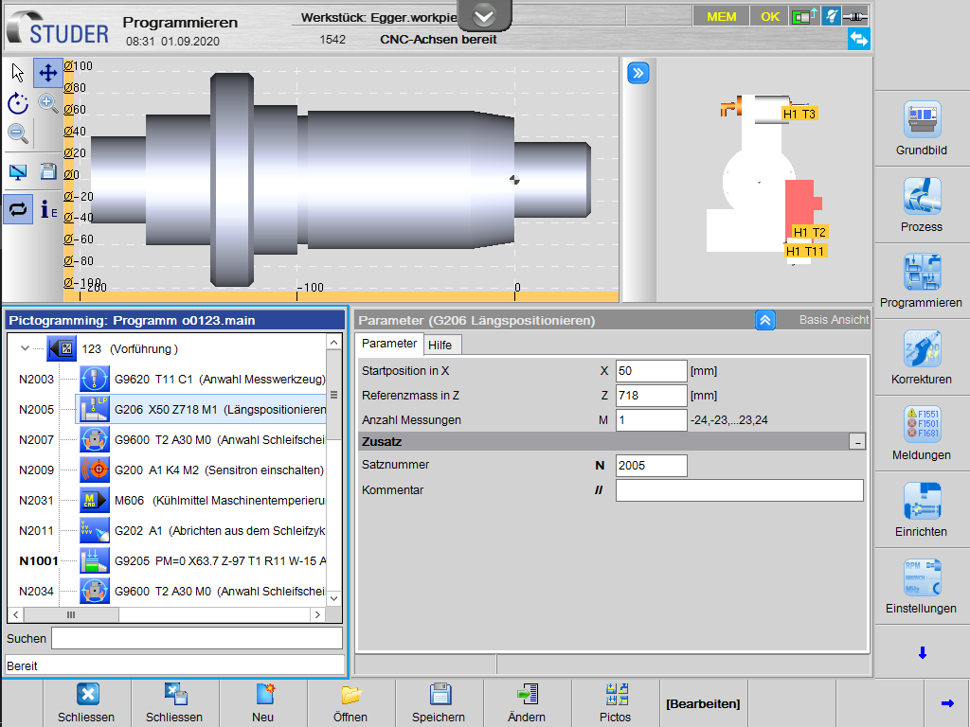Viewport: 970px width, 727px height.
Task: Toggle the info display button
Action: coord(48,209)
